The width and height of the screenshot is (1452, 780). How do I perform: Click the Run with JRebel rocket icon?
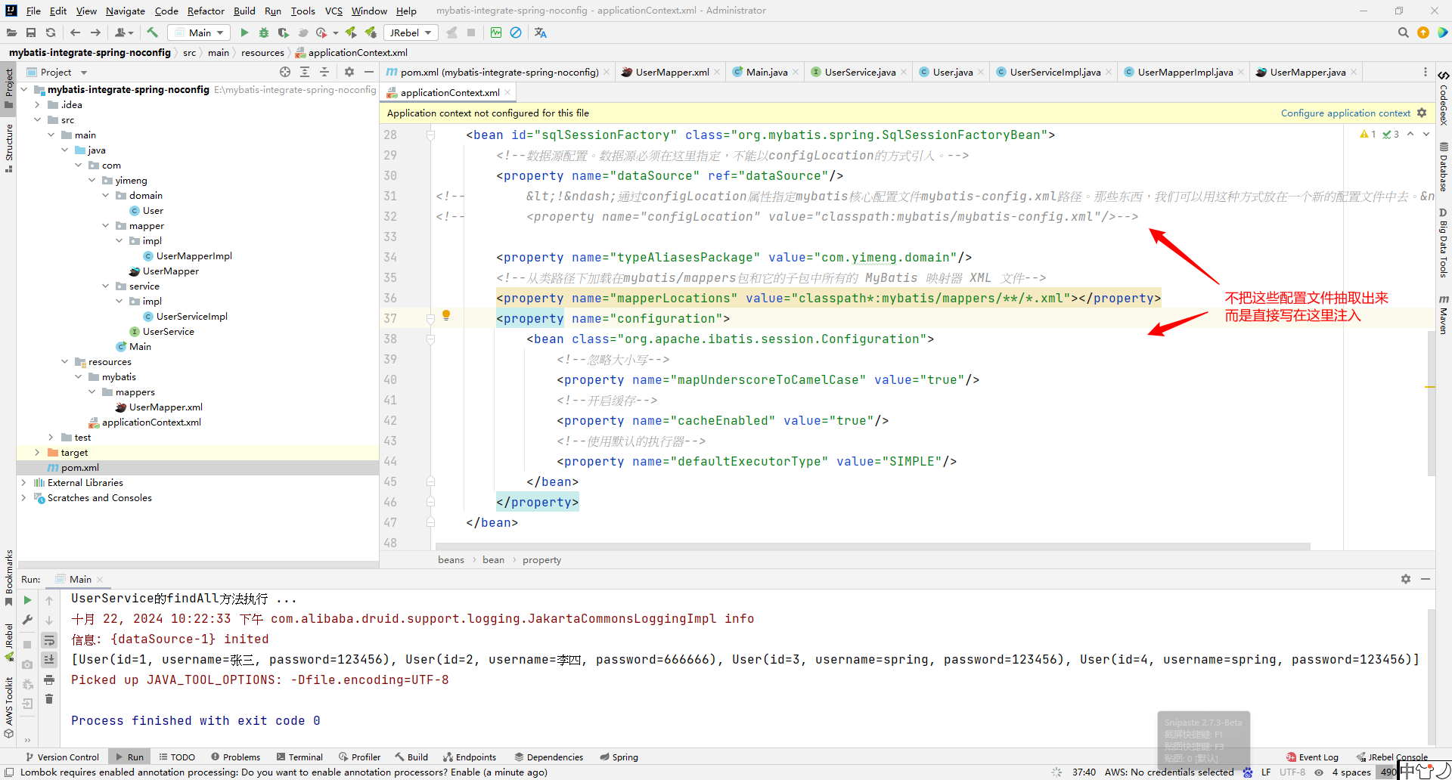tap(351, 32)
